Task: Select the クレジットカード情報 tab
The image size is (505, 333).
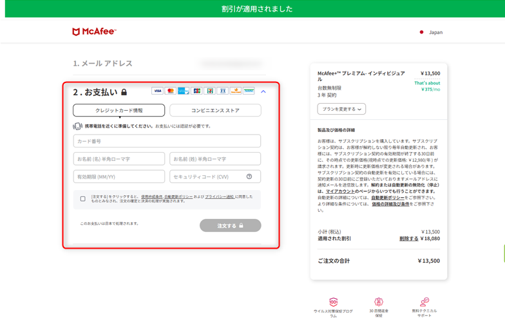Action: 119,111
